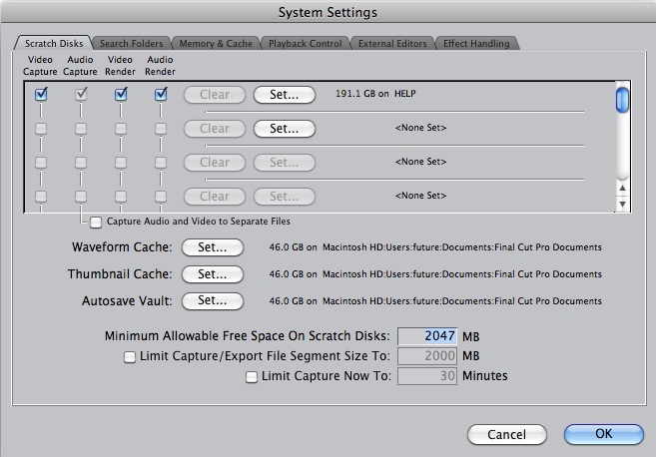This screenshot has width=656, height=457.
Task: Uncheck Audio Render for HELP disk
Action: 161,94
